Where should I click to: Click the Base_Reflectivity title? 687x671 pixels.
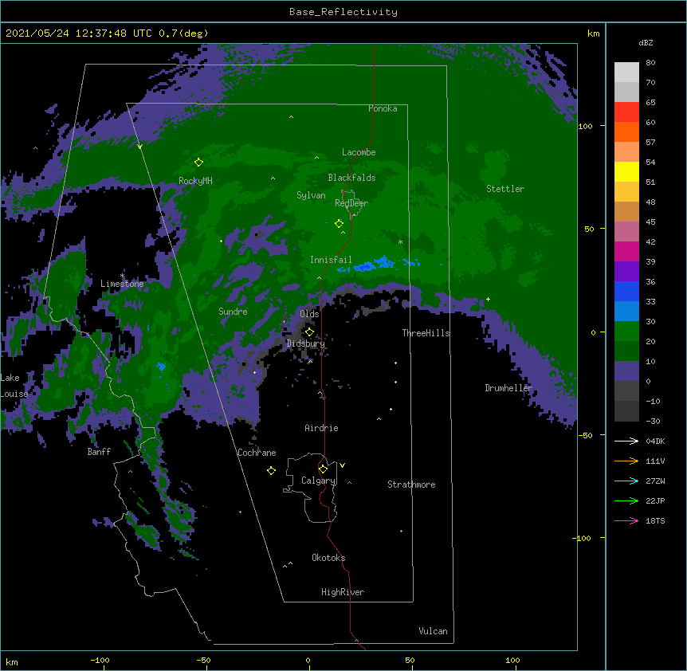point(343,12)
